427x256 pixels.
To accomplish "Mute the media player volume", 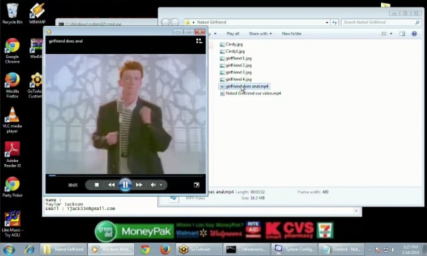I will pyautogui.click(x=153, y=185).
